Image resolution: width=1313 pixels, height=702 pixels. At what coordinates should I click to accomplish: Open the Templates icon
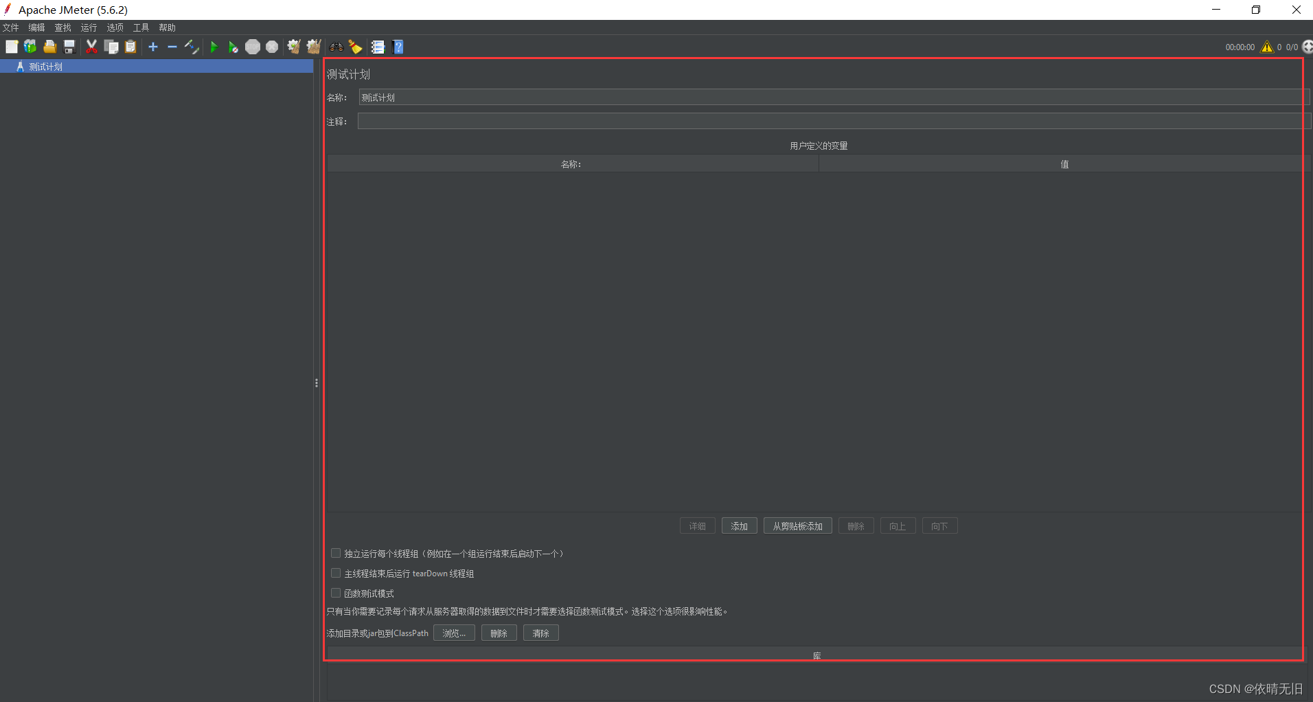(30, 47)
